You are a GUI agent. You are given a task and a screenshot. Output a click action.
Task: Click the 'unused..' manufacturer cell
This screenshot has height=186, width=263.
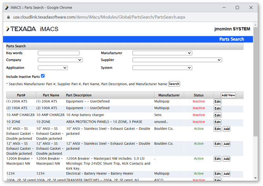(x=161, y=122)
